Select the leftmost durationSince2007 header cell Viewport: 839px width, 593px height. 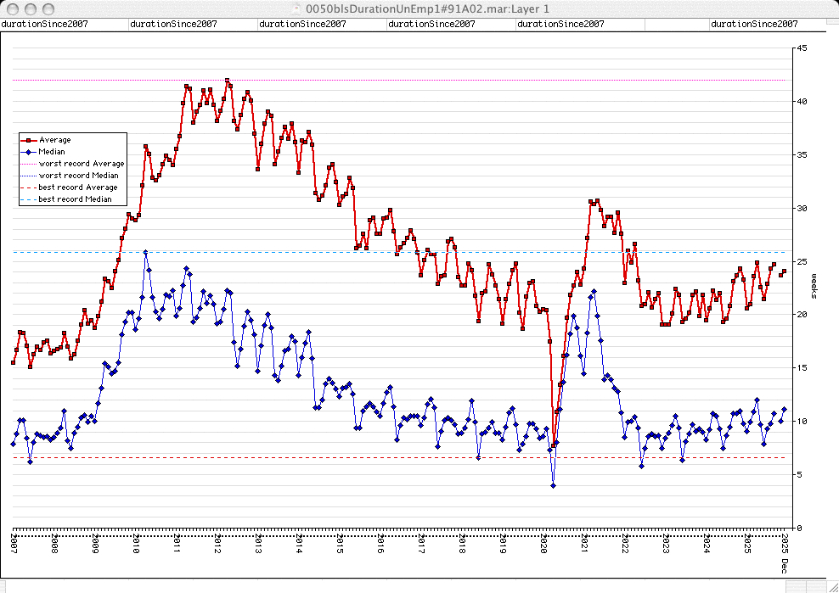pyautogui.click(x=44, y=25)
